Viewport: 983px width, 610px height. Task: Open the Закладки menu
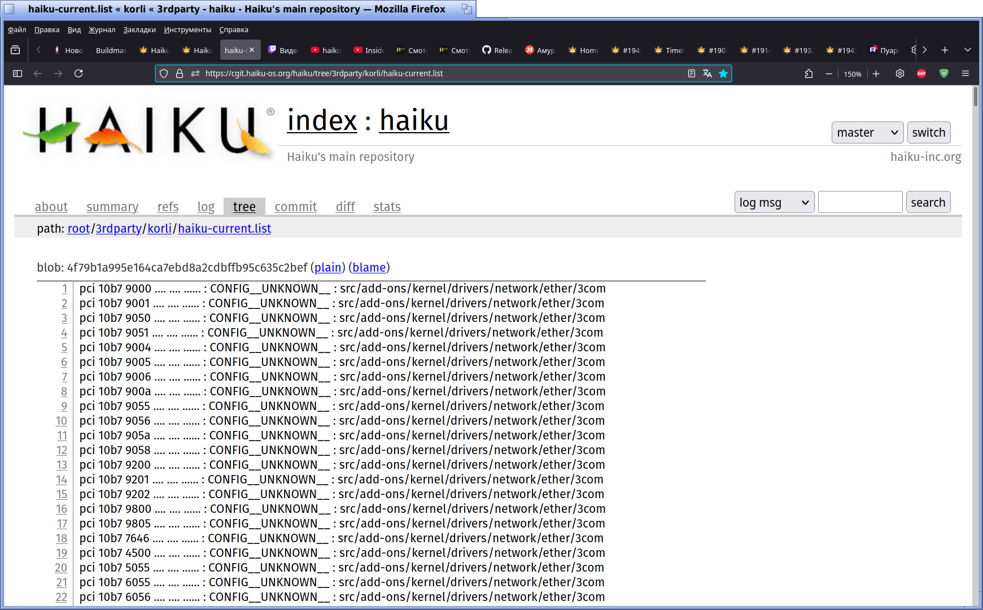(139, 30)
